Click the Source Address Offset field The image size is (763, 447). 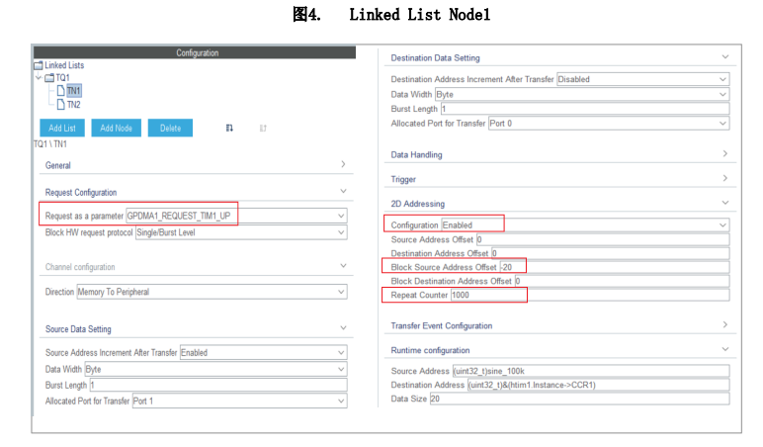tap(603, 239)
